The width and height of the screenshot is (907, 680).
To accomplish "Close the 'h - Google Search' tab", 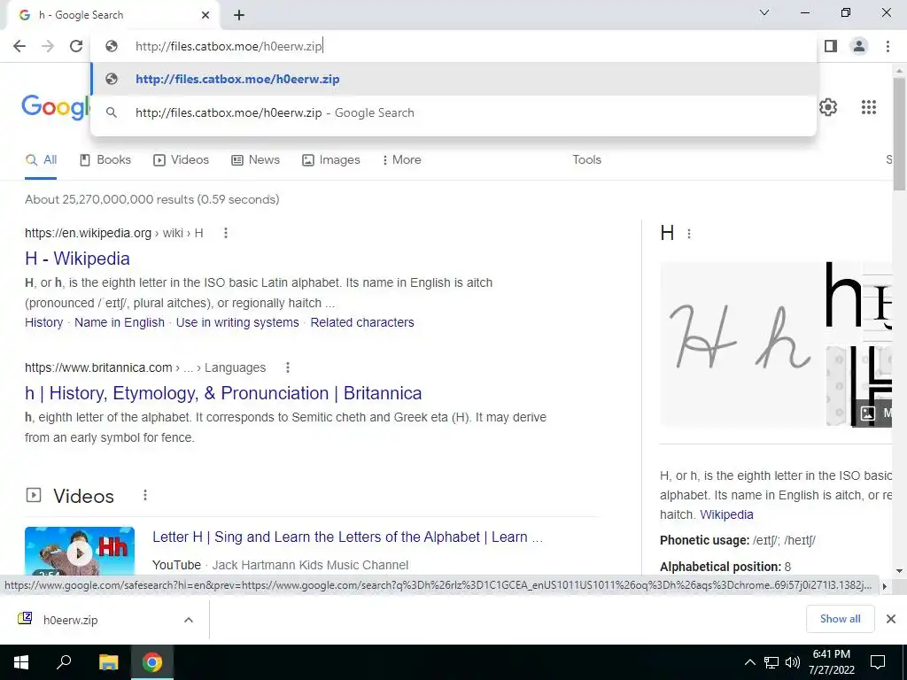I will pos(205,15).
